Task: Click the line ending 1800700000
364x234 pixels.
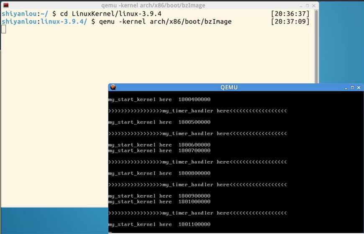Action: (x=159, y=151)
